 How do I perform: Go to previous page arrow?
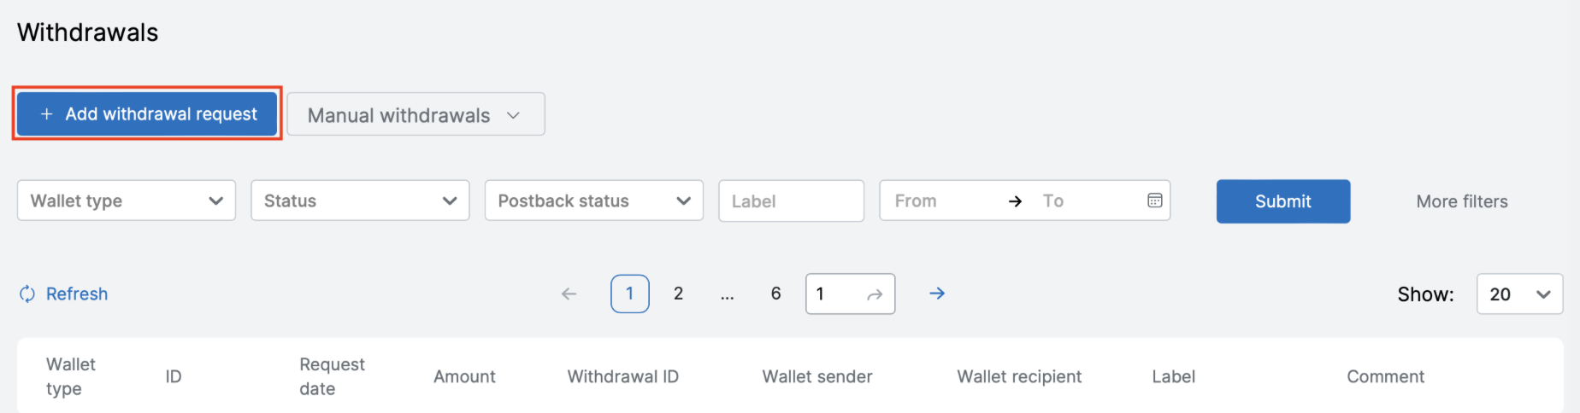tap(569, 294)
